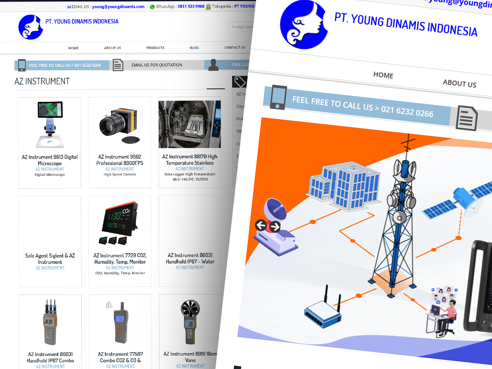Viewport: 492px width, 369px height.
Task: Click AZ Instrument 86031 Handheld IP67 Combo title
Action: click(50, 357)
